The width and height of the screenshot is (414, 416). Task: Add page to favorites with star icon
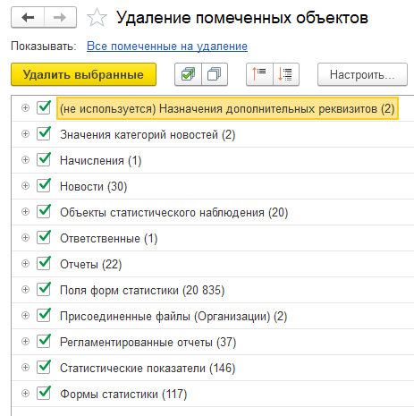[x=97, y=18]
